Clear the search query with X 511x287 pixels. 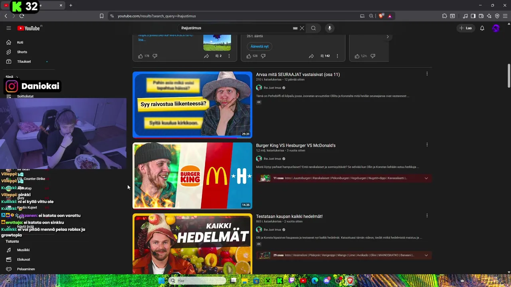pos(302,28)
